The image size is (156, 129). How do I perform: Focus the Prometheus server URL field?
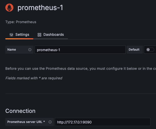click(102, 122)
